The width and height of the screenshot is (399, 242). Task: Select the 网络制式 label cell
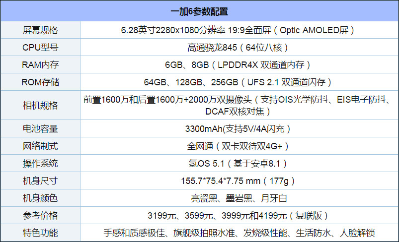click(40, 146)
